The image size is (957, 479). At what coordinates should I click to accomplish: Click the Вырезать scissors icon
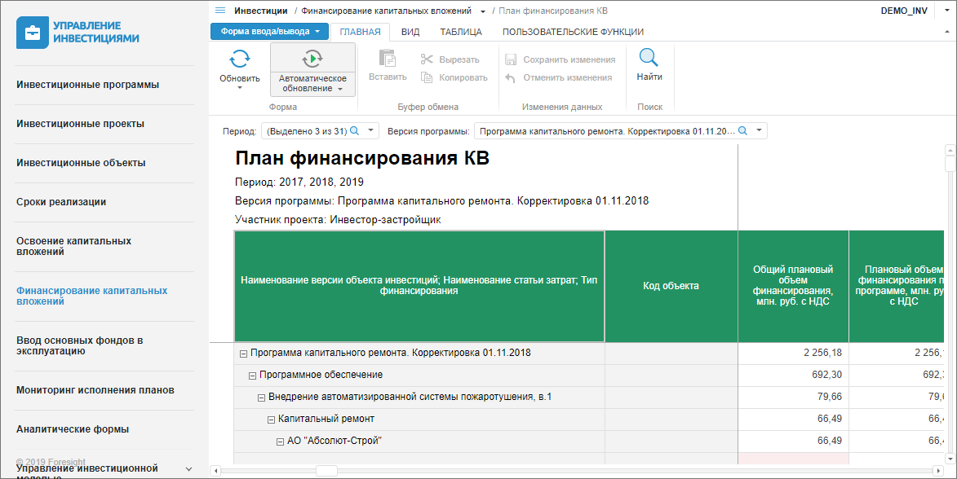point(427,59)
